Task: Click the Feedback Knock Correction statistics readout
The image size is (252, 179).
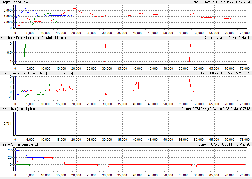Action: pos(226,38)
